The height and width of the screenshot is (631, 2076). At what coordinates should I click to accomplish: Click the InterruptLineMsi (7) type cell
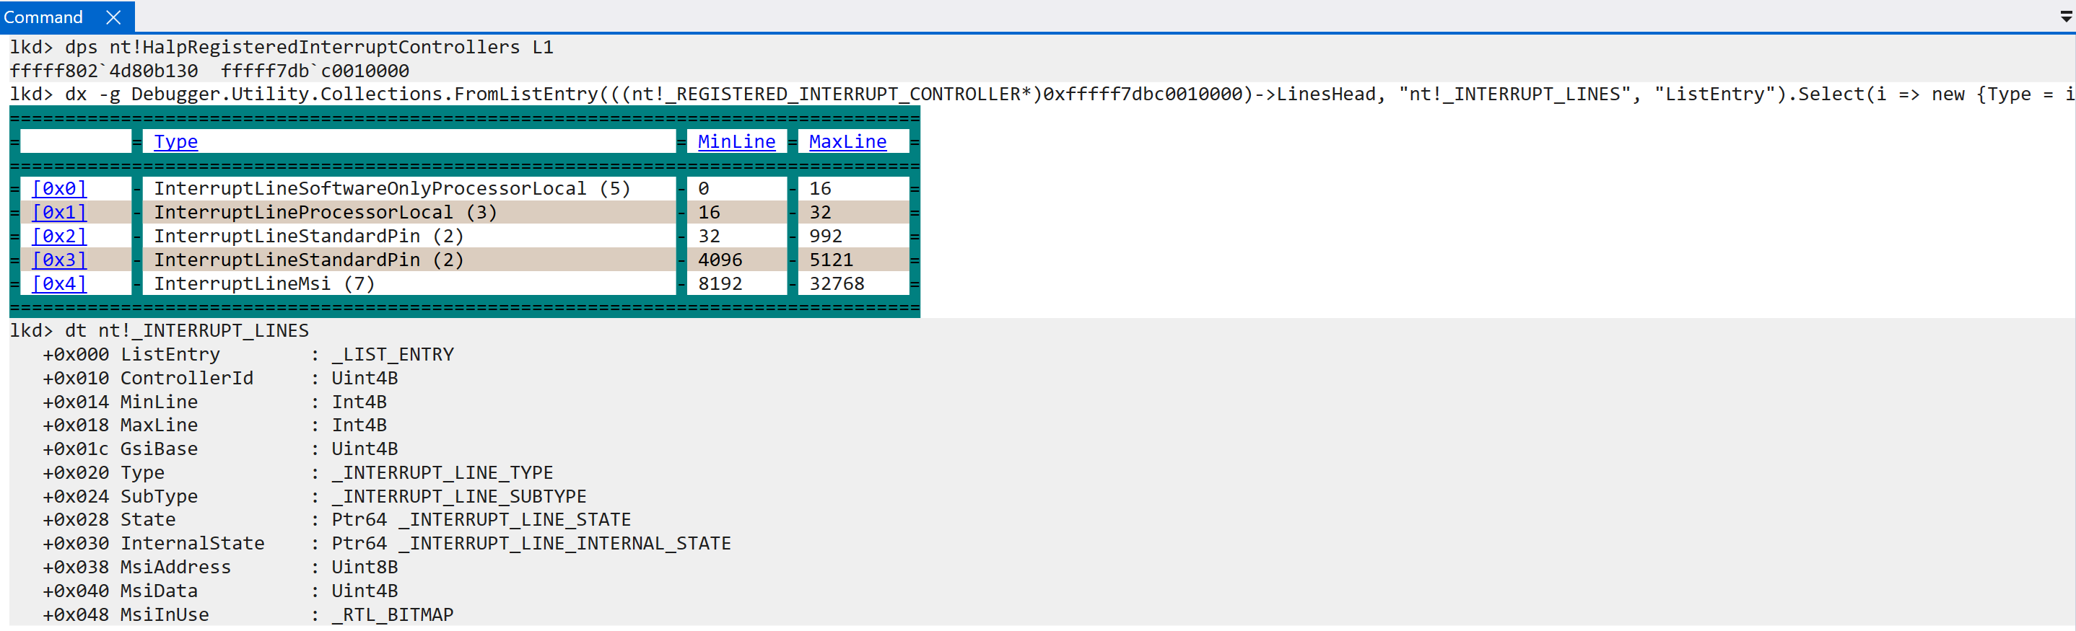pyautogui.click(x=264, y=283)
